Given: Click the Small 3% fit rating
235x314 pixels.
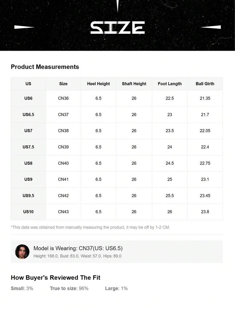Looking at the screenshot, I should 22,288.
